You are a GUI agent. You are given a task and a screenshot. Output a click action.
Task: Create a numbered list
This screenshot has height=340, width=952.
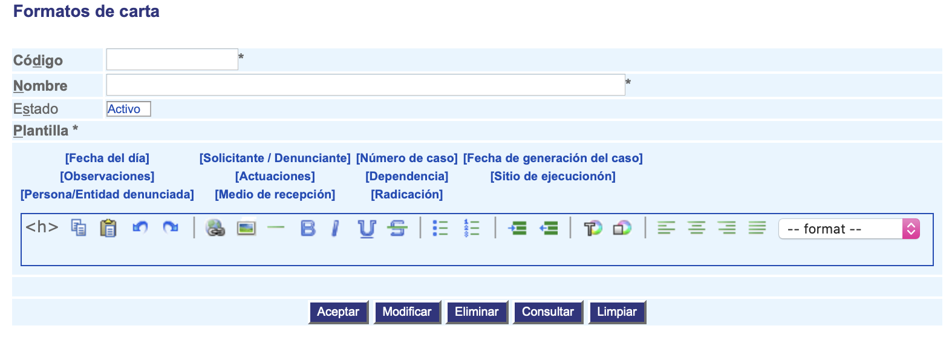[472, 228]
